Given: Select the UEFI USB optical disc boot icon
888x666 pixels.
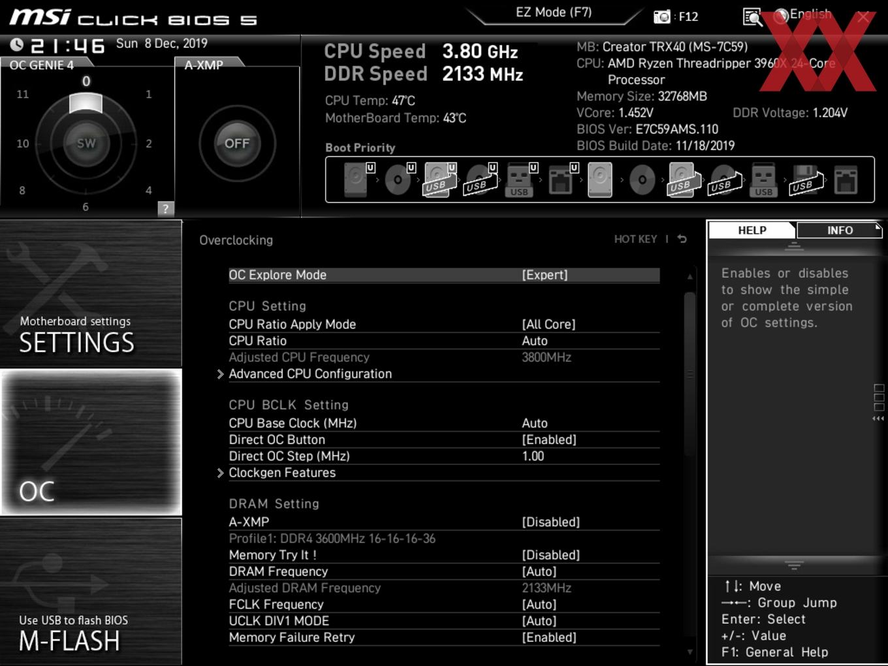Looking at the screenshot, I should pyautogui.click(x=481, y=179).
